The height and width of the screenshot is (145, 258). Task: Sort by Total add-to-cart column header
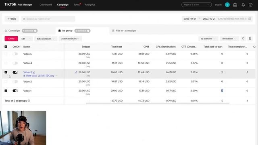click(213, 47)
